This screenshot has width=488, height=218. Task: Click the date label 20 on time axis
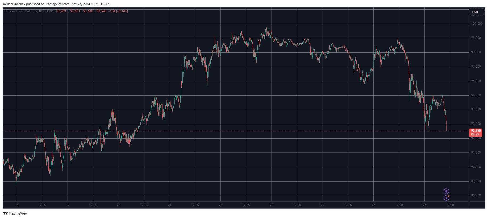click(119, 205)
